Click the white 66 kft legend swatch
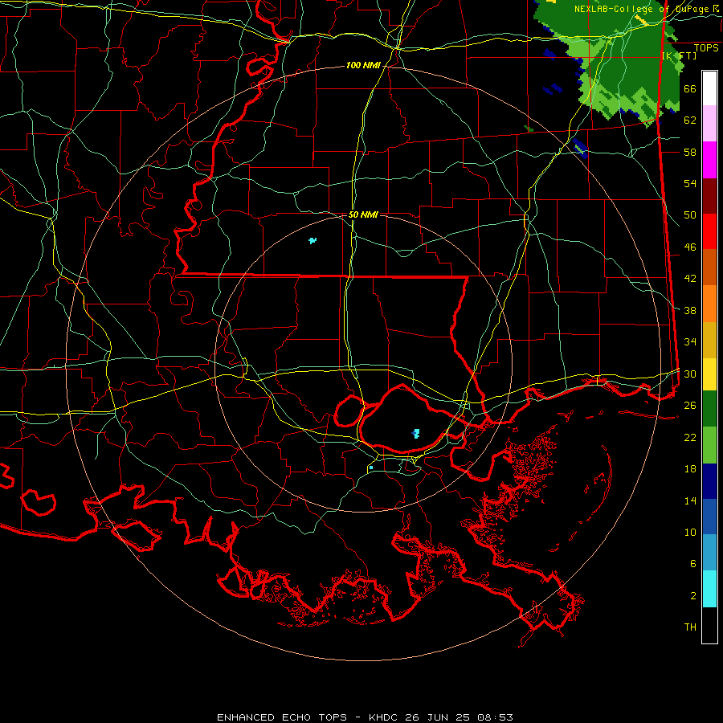This screenshot has height=723, width=723. click(x=709, y=88)
